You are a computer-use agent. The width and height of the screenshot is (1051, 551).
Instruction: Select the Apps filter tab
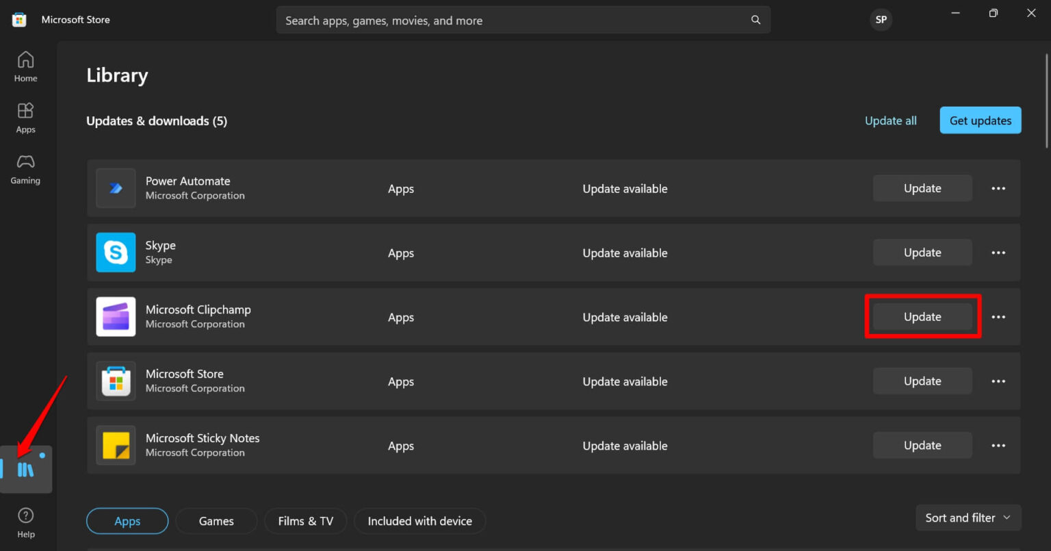(127, 521)
